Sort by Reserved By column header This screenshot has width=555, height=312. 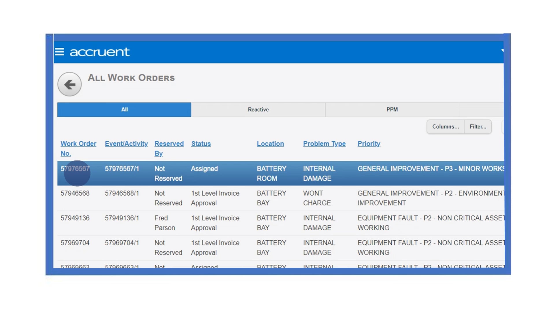click(x=169, y=144)
